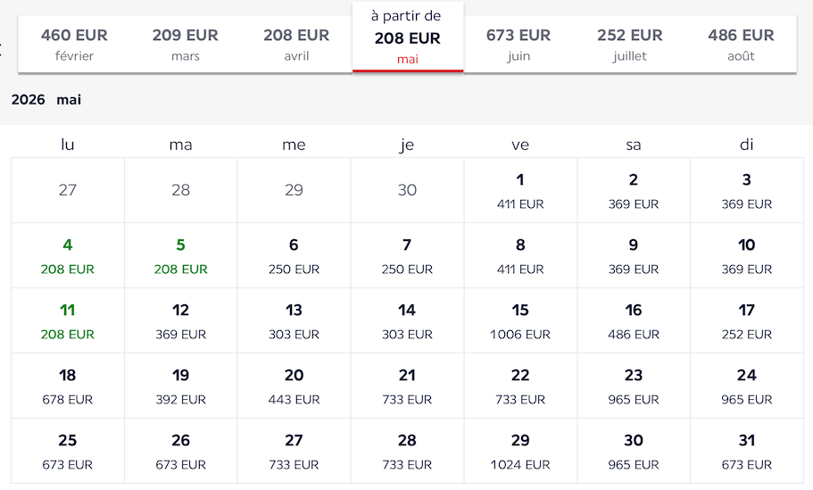813x490 pixels.
Task: Choose May 16 priced 486 EUR
Action: pyautogui.click(x=634, y=321)
